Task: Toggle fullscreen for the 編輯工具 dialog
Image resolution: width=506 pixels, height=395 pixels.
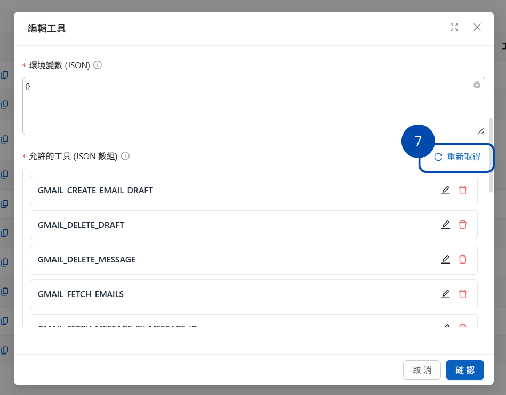Action: point(454,28)
